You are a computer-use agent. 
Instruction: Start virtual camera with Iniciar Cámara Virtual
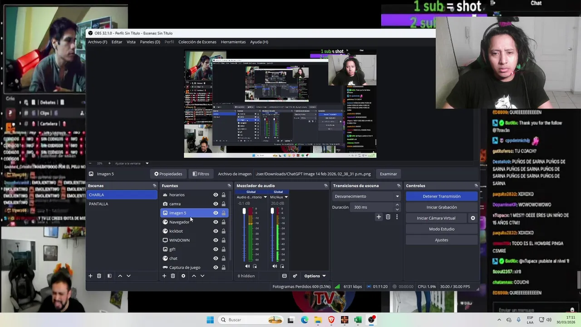click(x=436, y=218)
